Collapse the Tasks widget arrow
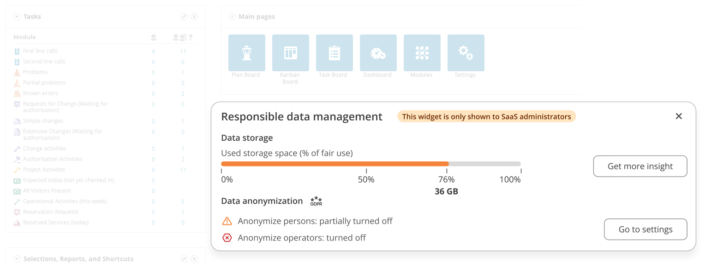The width and height of the screenshot is (711, 269). pos(17,17)
